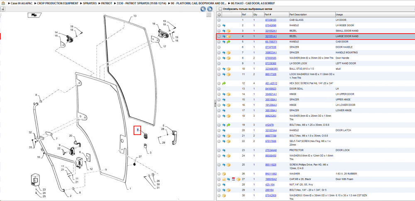The height and width of the screenshot is (201, 415).
Task: Click 'DOOR SEAL' description cell
Action: (296, 89)
